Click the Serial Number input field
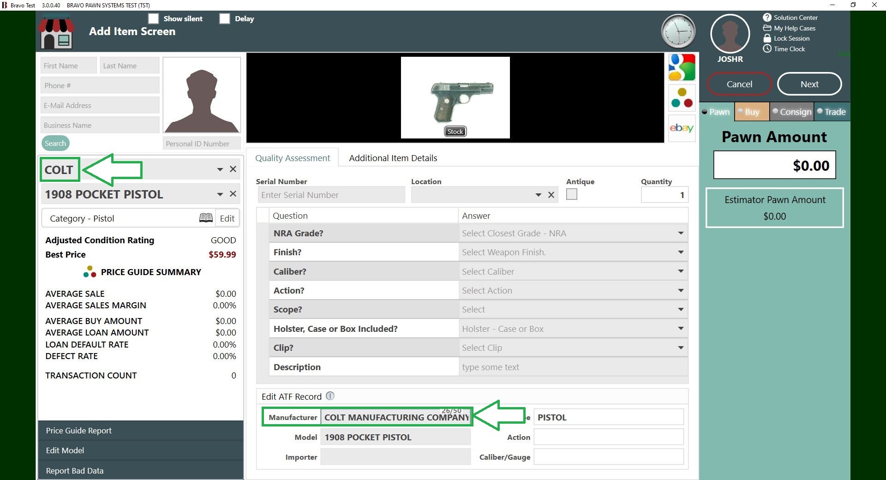The height and width of the screenshot is (480, 886). pos(331,195)
